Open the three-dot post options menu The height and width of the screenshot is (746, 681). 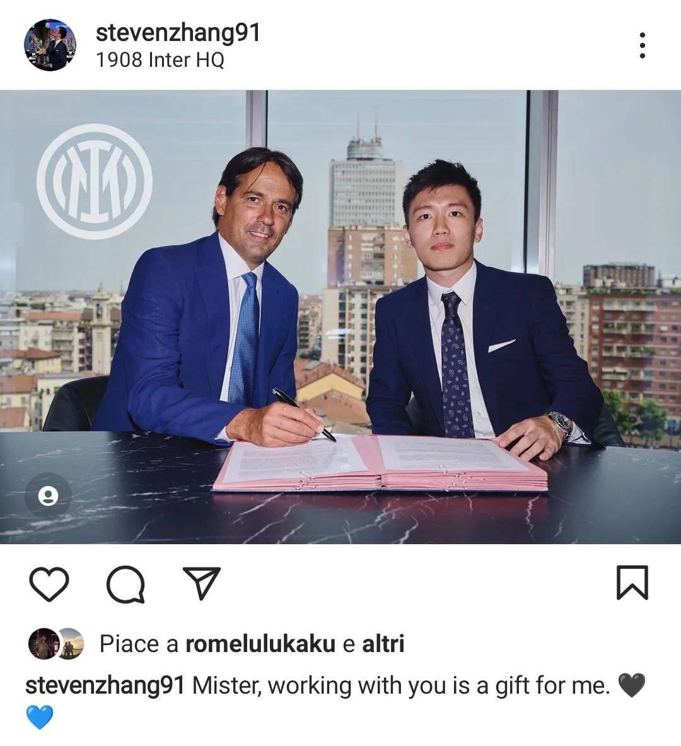[x=643, y=45]
